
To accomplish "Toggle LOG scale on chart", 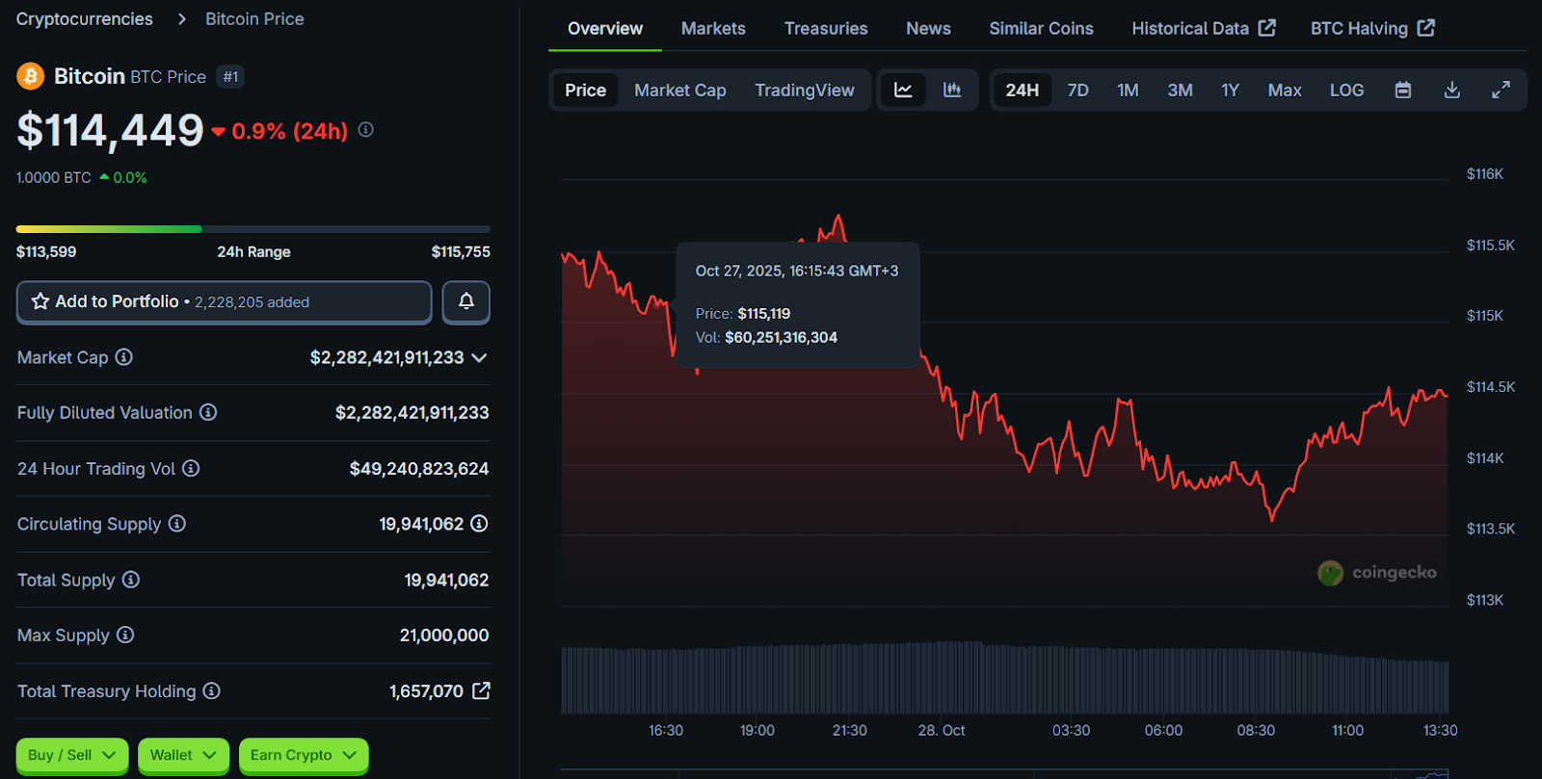I will (1346, 90).
